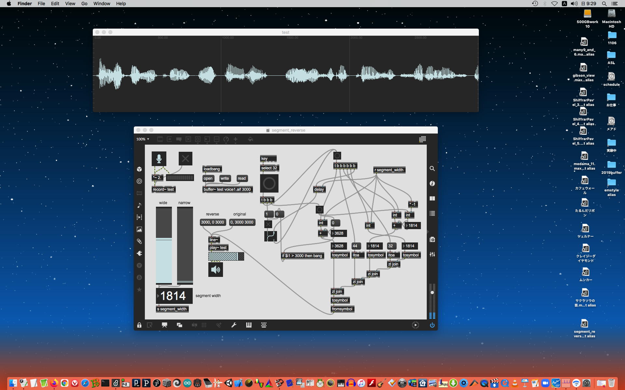Open the File menu
The width and height of the screenshot is (625, 390).
pyautogui.click(x=41, y=4)
